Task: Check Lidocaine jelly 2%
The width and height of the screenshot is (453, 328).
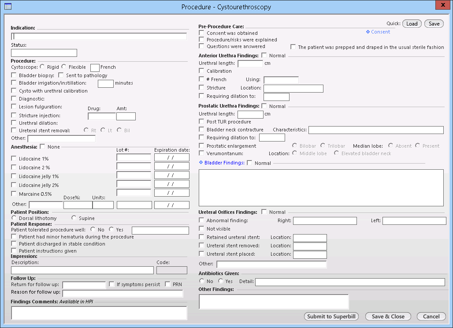Action: (14, 185)
